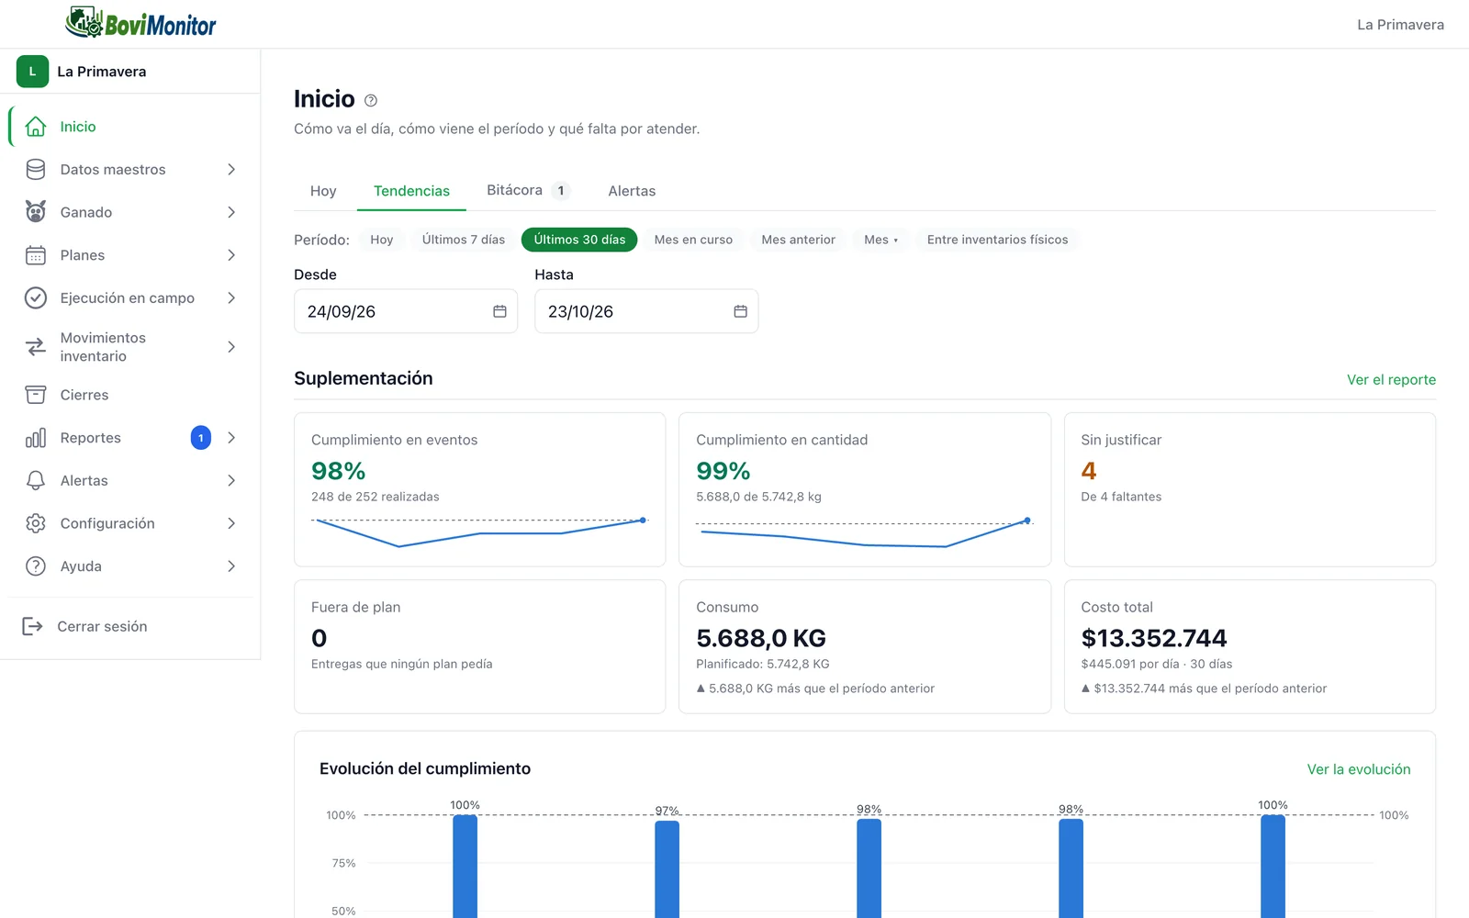Click La Primavera in top header
Viewport: 1469px width, 918px height.
coord(1400,25)
